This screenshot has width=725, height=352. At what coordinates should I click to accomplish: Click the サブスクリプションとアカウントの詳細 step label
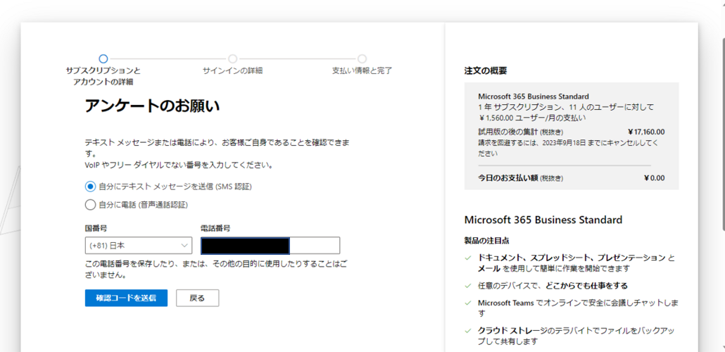coord(103,76)
